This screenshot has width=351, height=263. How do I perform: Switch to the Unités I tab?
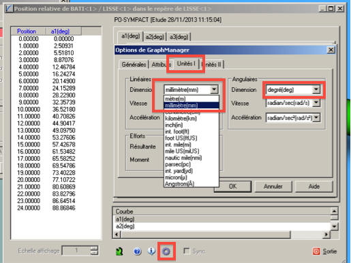click(186, 63)
